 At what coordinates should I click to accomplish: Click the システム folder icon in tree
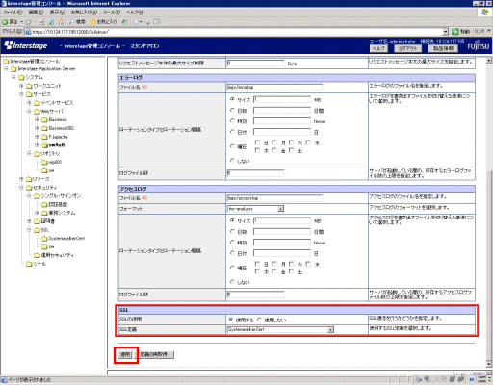pos(21,78)
